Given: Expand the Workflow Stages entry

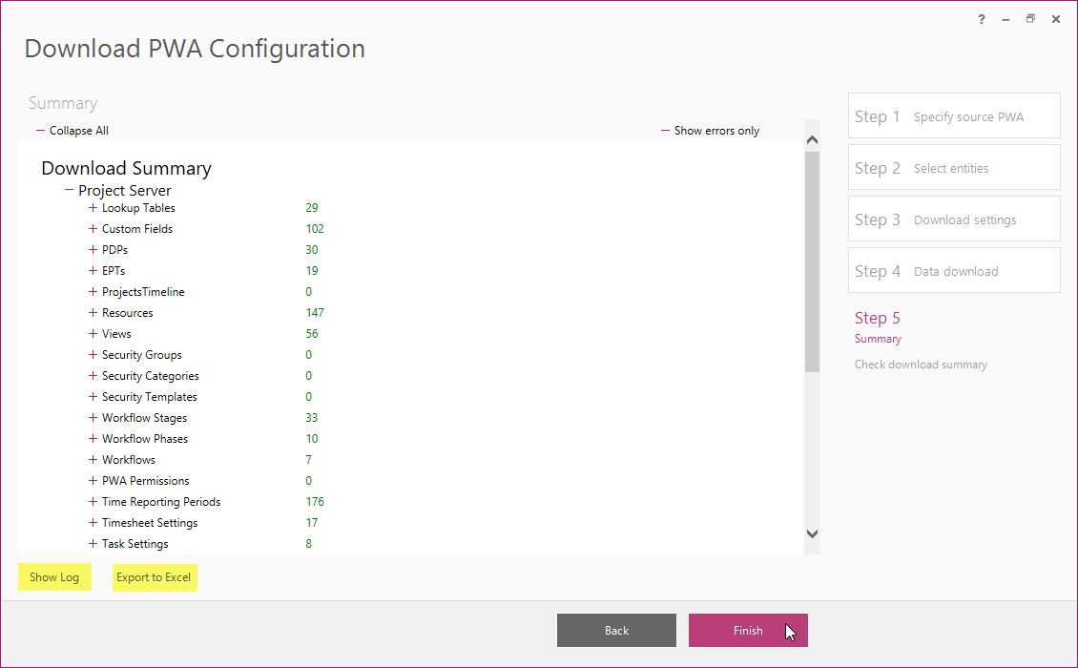Looking at the screenshot, I should 93,418.
